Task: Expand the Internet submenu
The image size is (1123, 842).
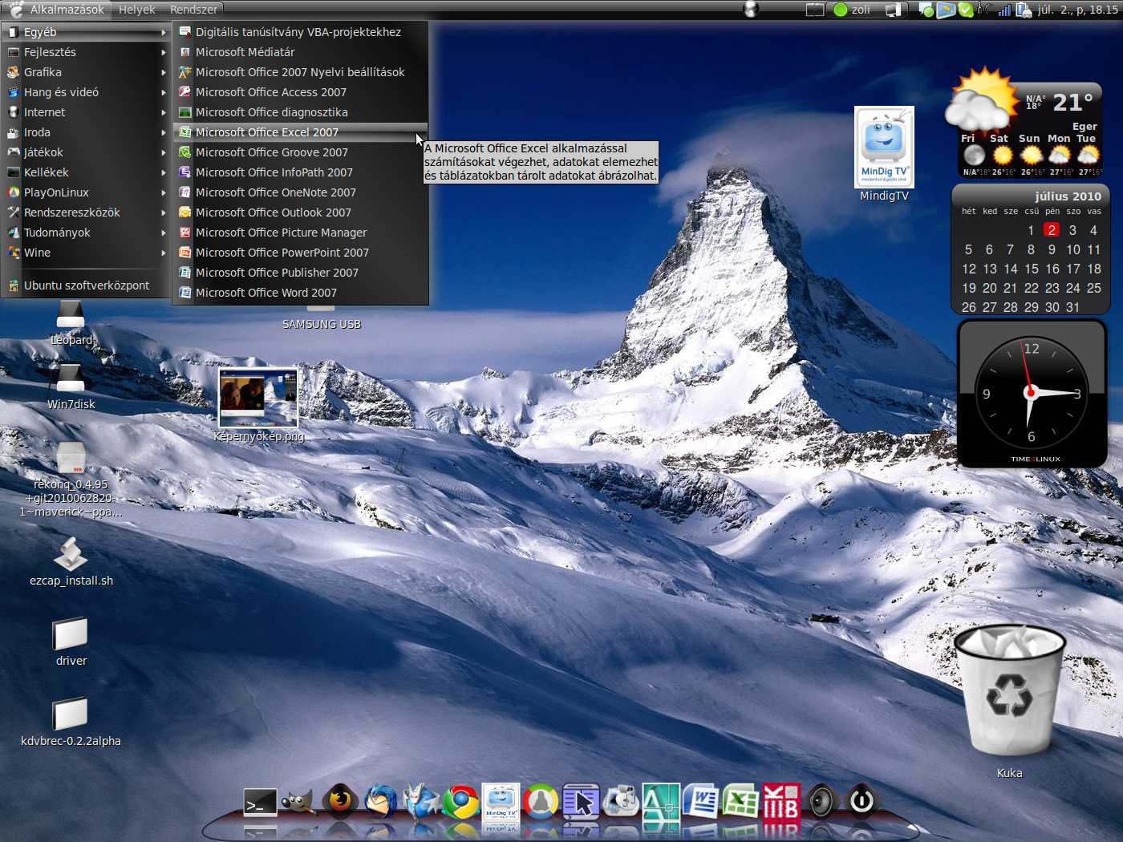Action: tap(87, 112)
